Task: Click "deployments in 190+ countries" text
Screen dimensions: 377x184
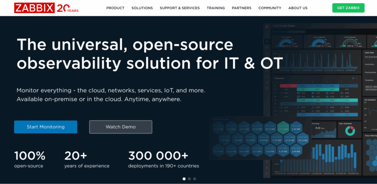Action: 163,166
